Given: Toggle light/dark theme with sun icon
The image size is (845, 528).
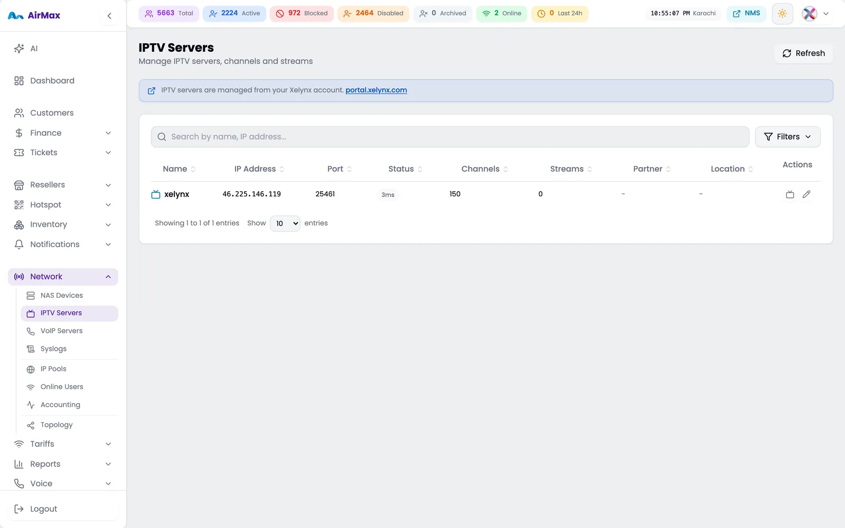Looking at the screenshot, I should click(x=782, y=14).
